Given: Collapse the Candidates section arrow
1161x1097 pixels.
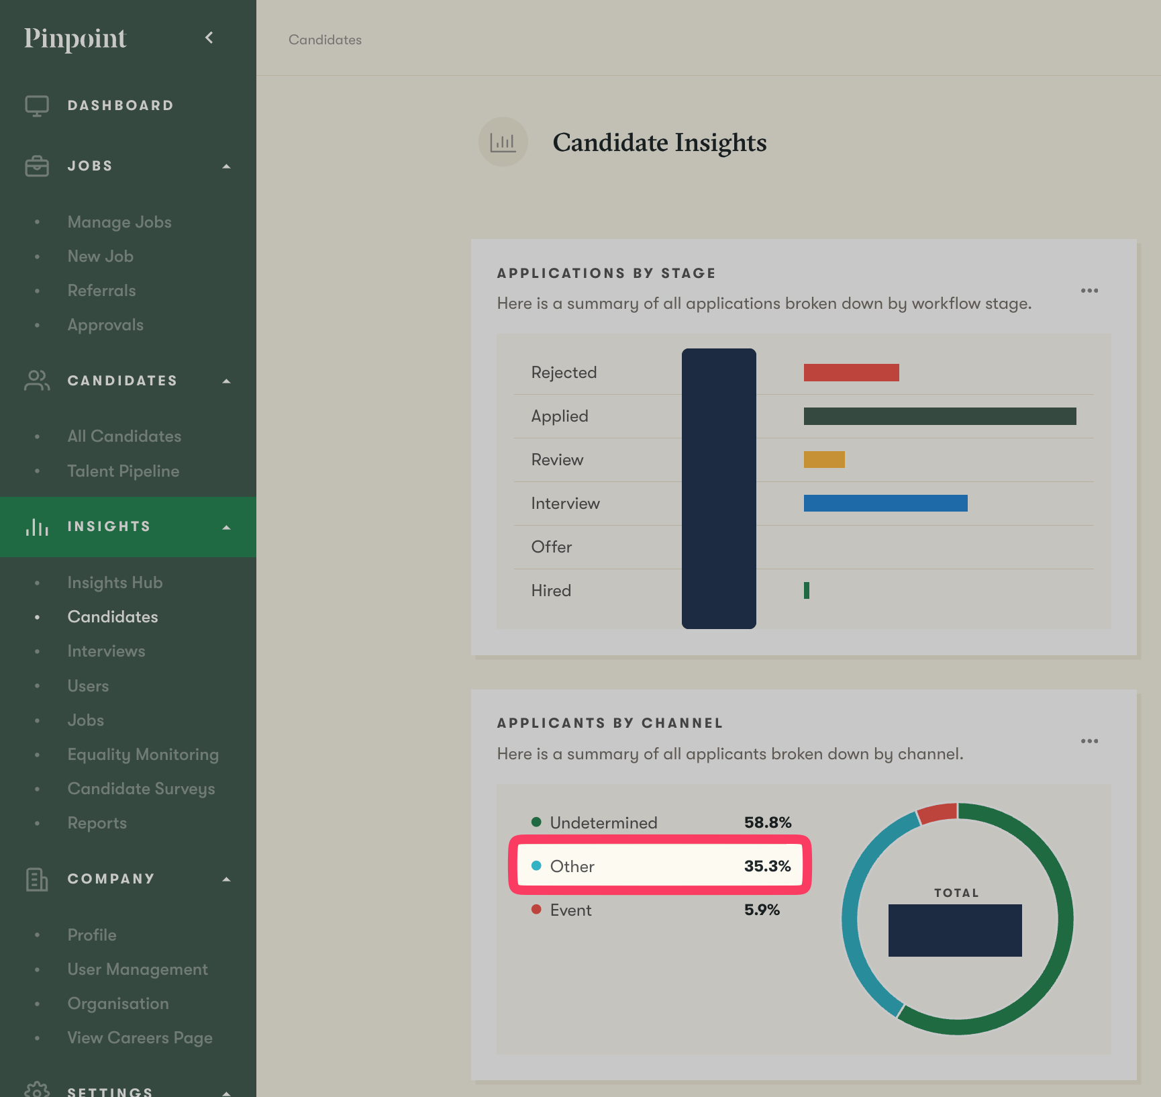Looking at the screenshot, I should point(227,381).
